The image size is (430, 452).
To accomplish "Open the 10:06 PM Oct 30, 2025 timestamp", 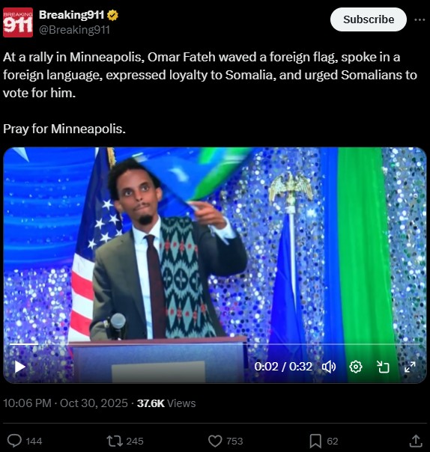I will [x=65, y=403].
